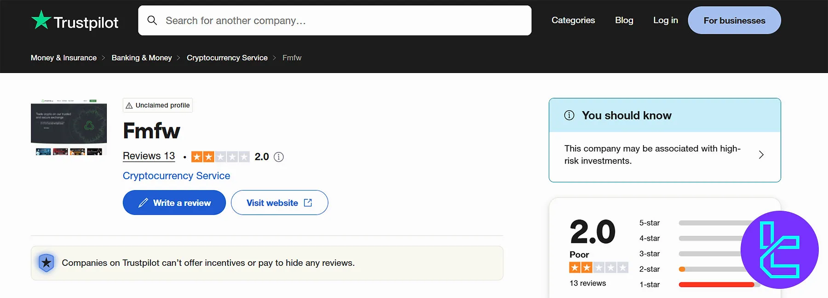Select the 5-star row label
The width and height of the screenshot is (828, 298).
coord(650,223)
